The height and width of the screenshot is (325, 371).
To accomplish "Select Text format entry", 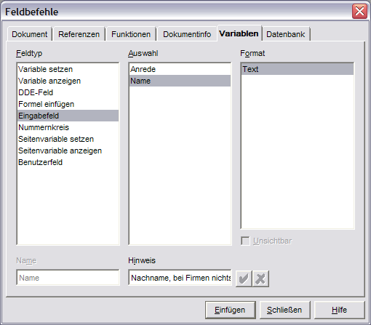I will [298, 69].
